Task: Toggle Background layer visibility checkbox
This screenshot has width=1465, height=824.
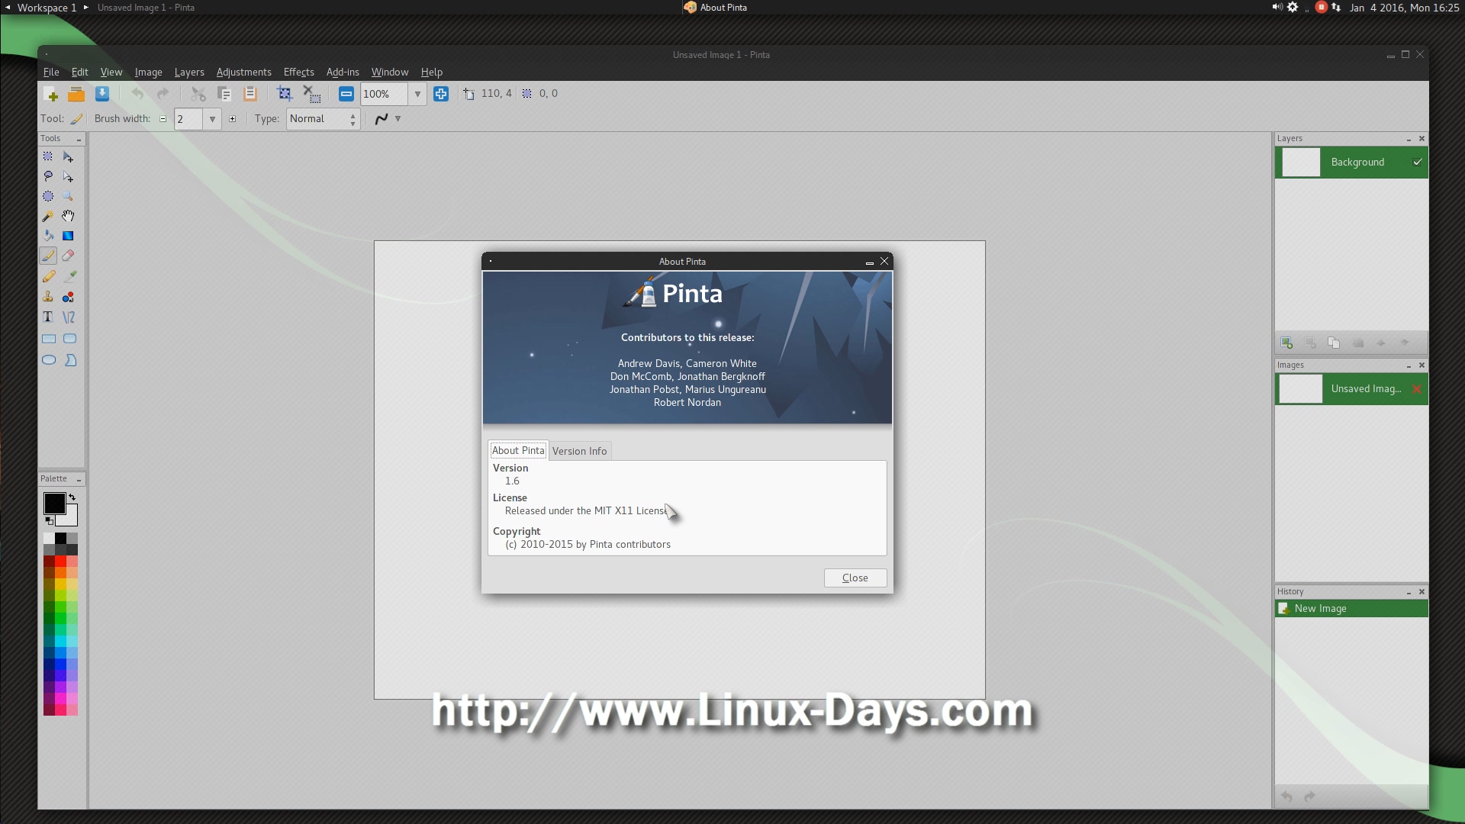Action: pos(1417,162)
